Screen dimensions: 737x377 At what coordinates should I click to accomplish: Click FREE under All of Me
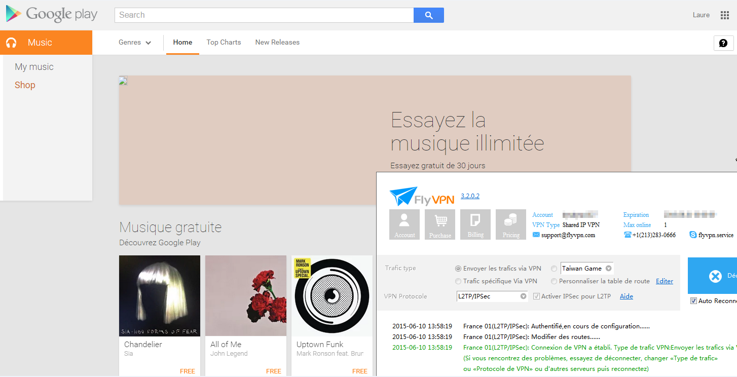click(274, 371)
